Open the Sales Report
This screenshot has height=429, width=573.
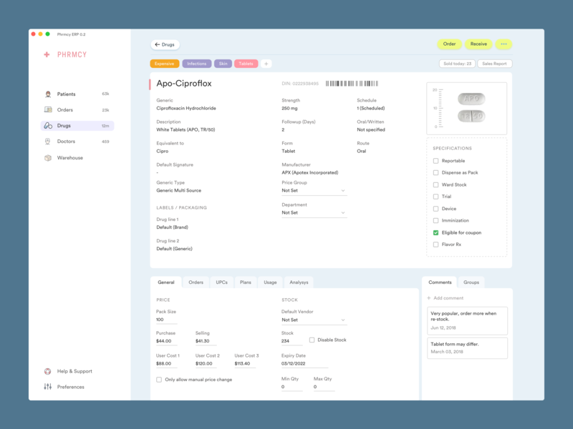coord(493,63)
